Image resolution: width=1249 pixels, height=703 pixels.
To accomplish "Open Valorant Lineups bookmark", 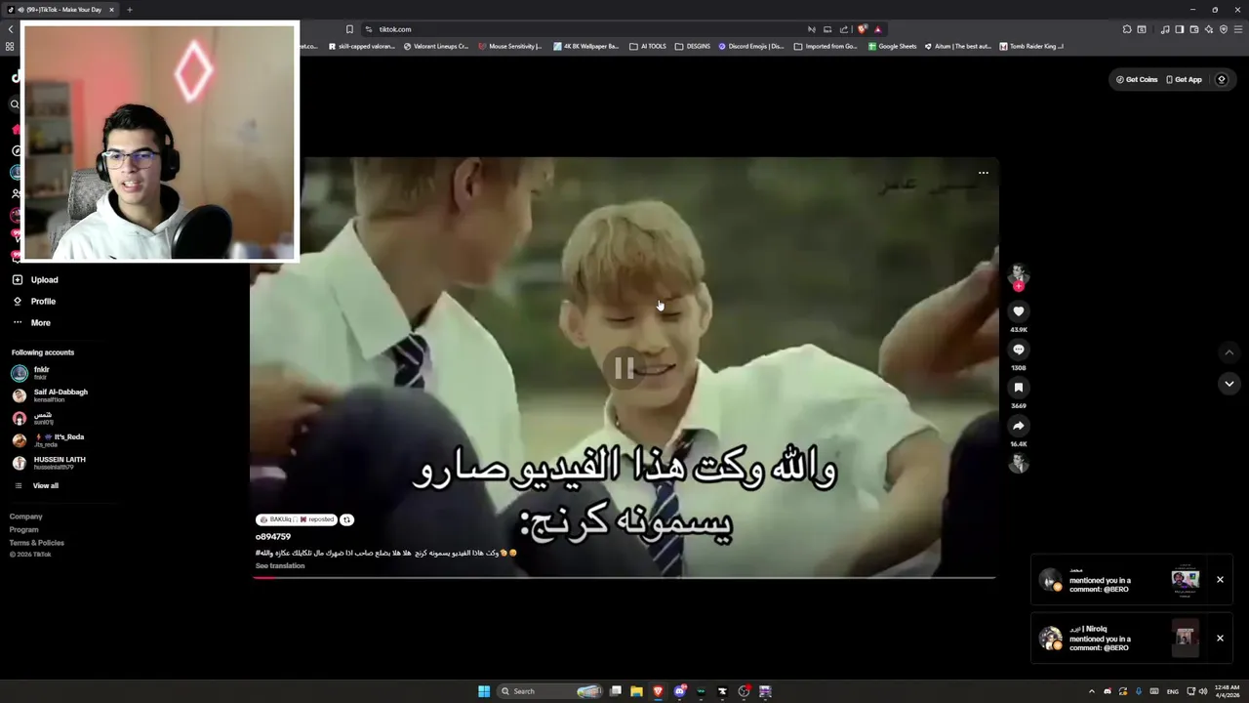I will tap(436, 46).
